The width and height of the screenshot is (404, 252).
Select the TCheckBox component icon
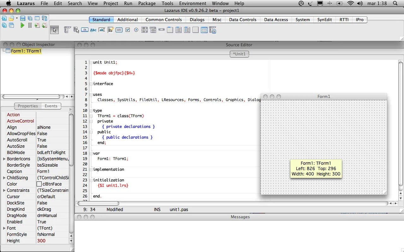128,30
